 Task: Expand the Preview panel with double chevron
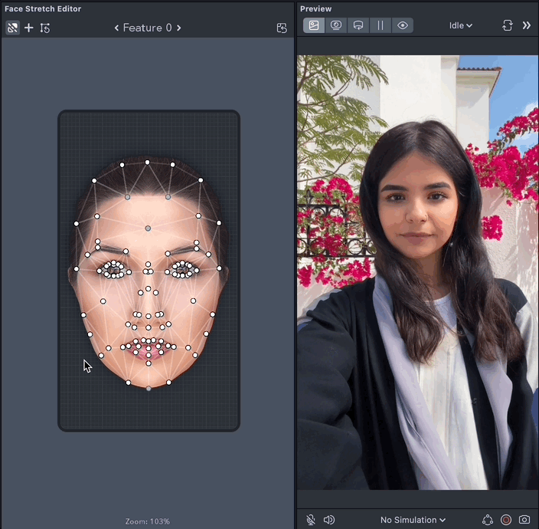pos(527,25)
